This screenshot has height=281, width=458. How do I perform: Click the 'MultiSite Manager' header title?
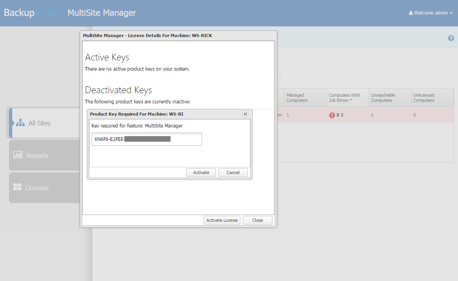[x=101, y=13]
